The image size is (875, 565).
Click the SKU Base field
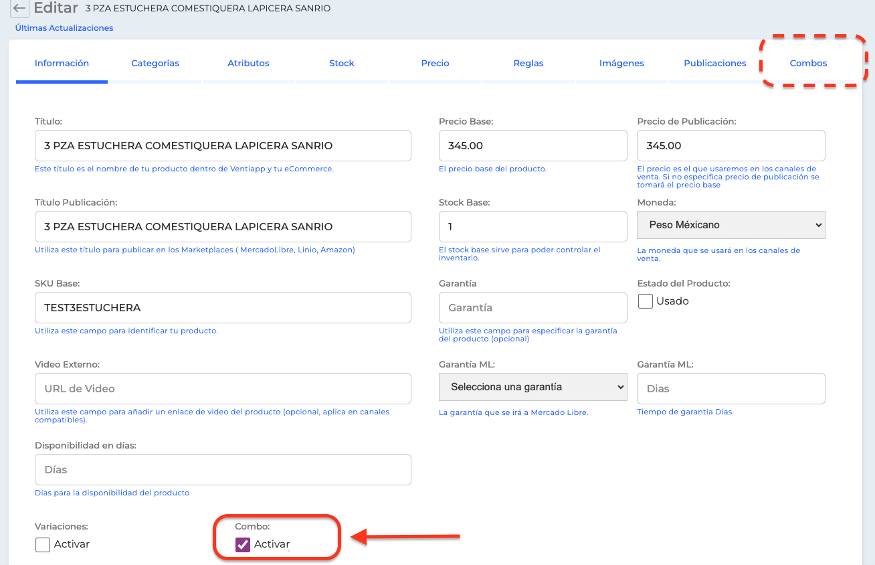coord(223,307)
